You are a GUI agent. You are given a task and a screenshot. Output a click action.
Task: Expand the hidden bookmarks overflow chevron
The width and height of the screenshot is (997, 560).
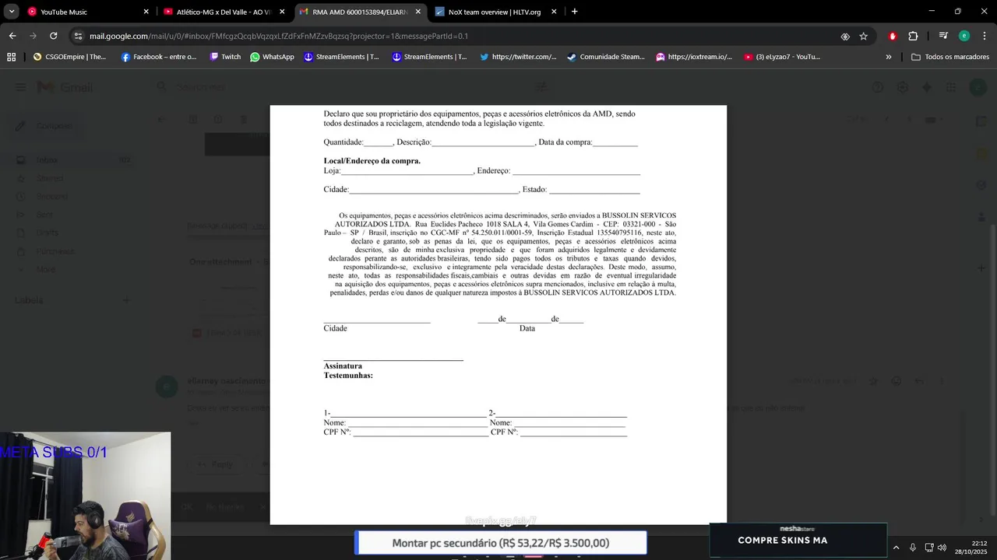[x=889, y=57]
